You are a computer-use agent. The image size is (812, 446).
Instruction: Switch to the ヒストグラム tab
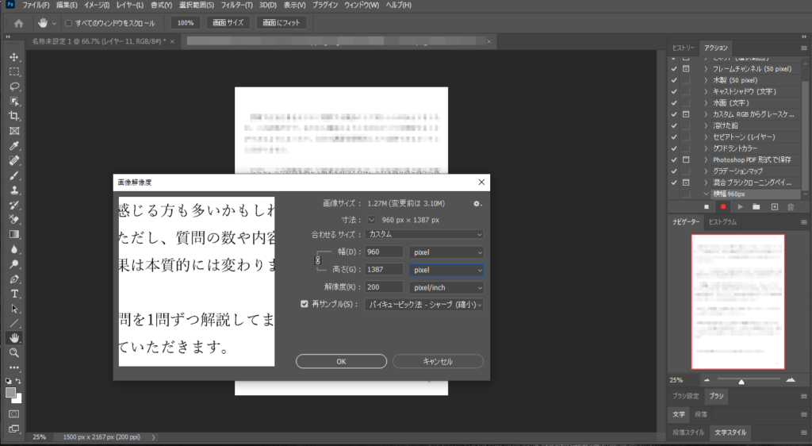[x=722, y=222]
